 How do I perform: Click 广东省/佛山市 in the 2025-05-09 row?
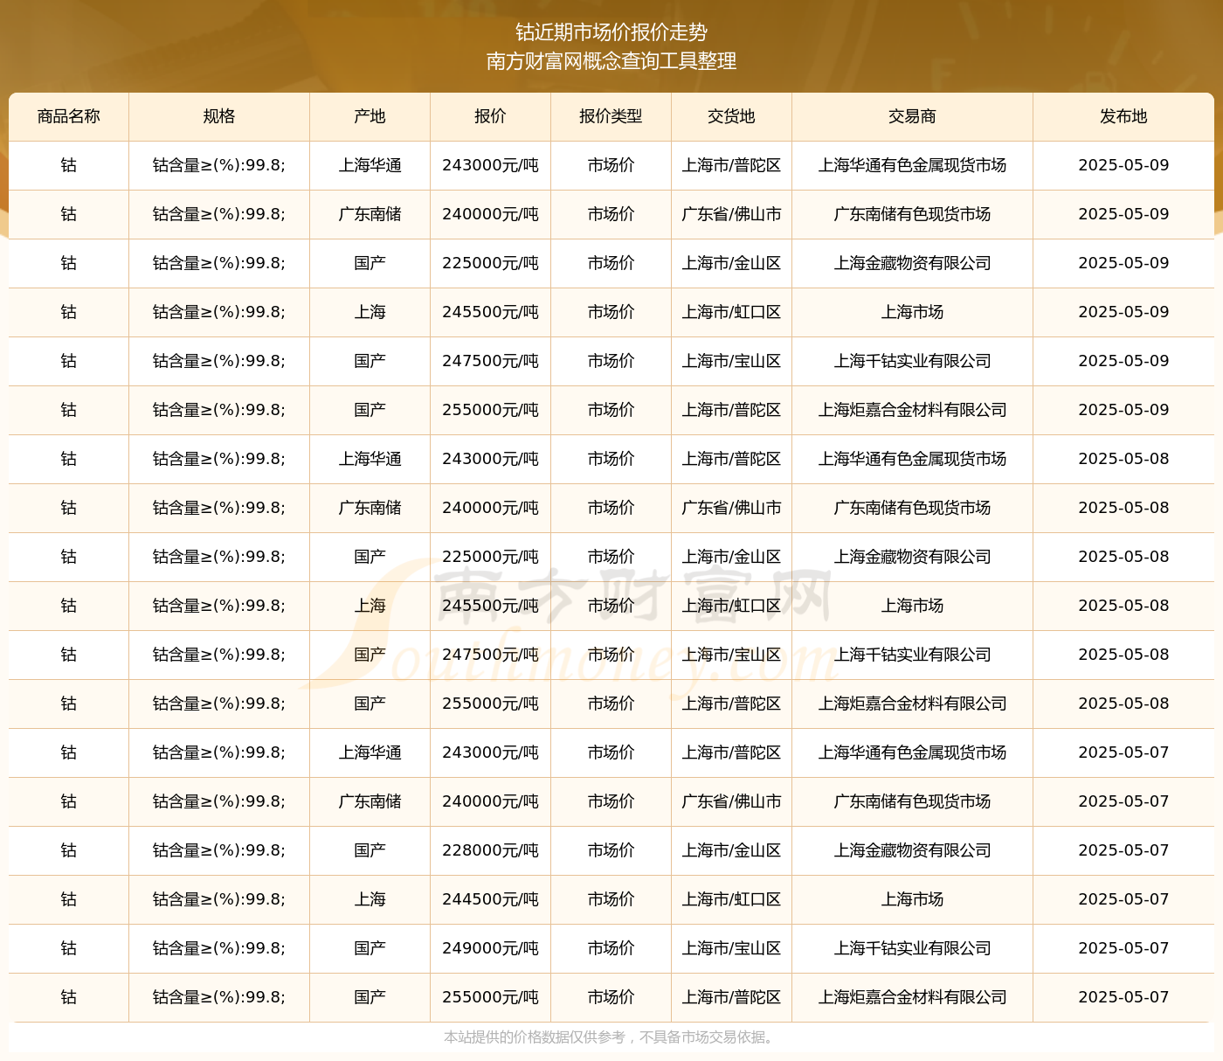click(731, 214)
